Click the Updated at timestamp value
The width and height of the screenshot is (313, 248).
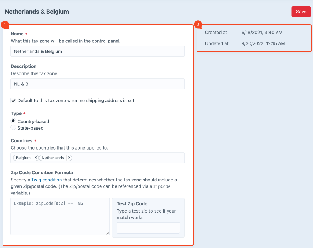tap(263, 43)
